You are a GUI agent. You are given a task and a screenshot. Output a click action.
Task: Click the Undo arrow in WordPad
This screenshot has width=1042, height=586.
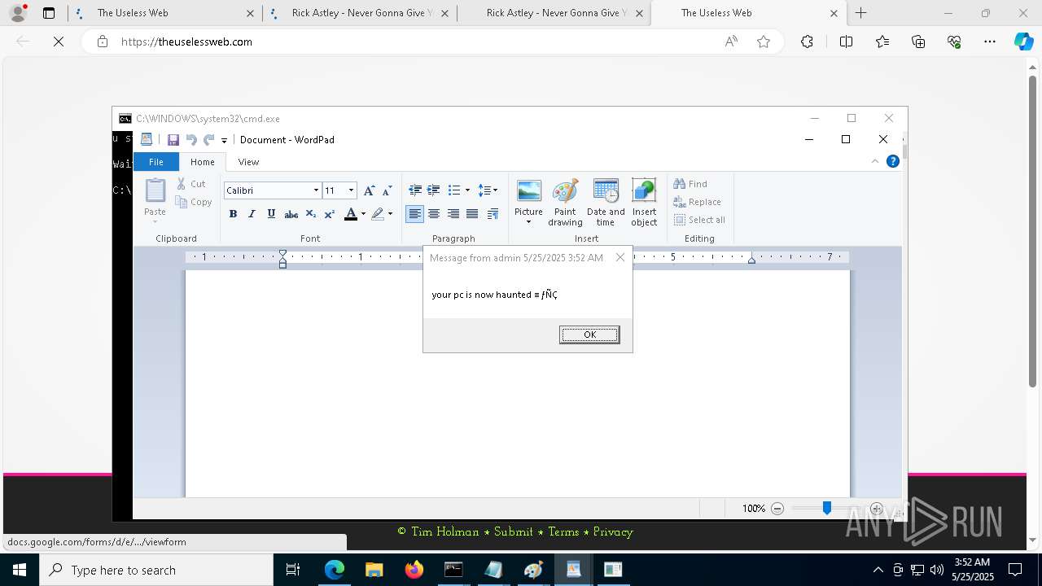coord(191,140)
